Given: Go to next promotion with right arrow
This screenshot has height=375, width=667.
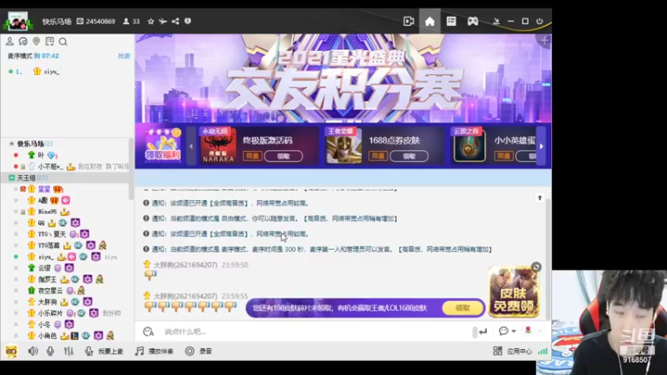Looking at the screenshot, I should 541,147.
